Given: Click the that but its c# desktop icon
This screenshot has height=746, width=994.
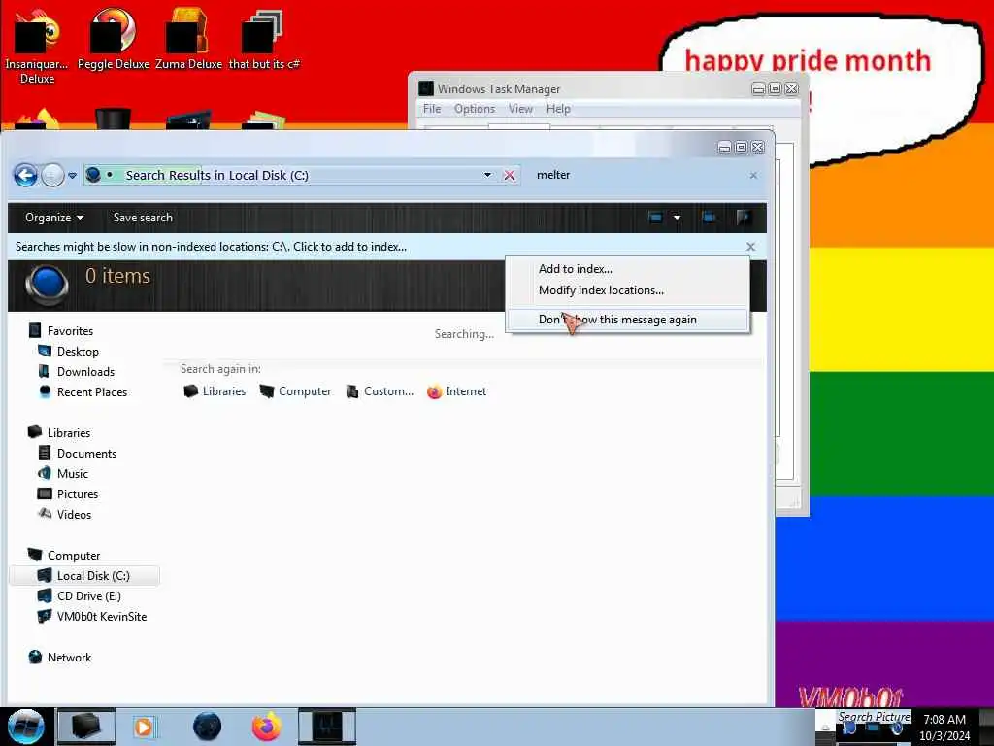Looking at the screenshot, I should pos(264,39).
